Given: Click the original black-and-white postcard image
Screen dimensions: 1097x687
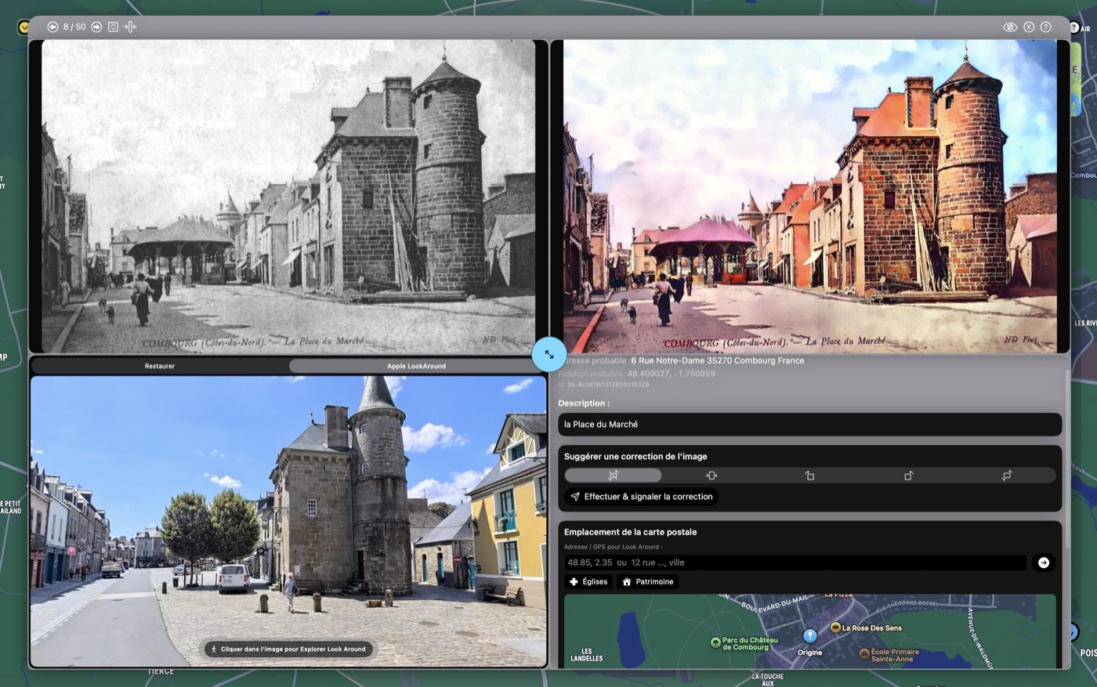Looking at the screenshot, I should coord(288,196).
